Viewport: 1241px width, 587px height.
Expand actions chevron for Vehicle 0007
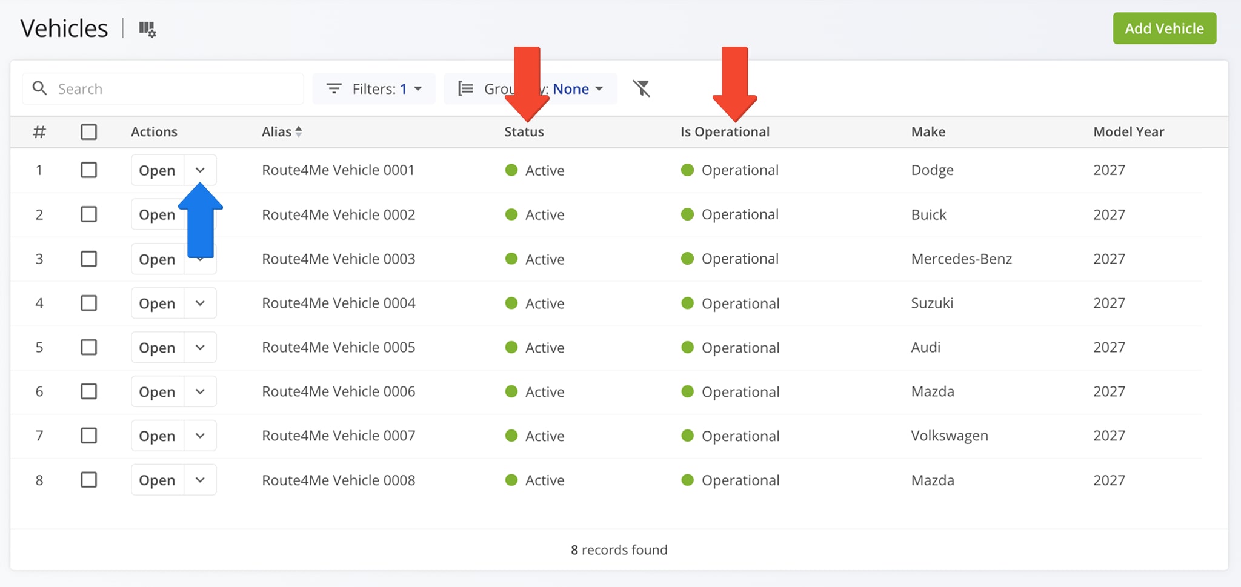click(200, 436)
